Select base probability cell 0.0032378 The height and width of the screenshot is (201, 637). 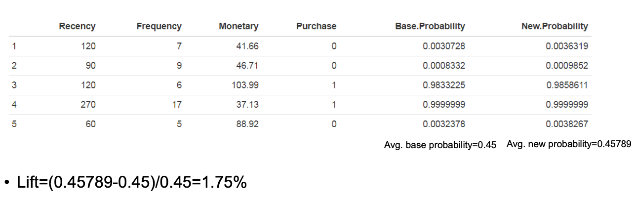pos(444,124)
